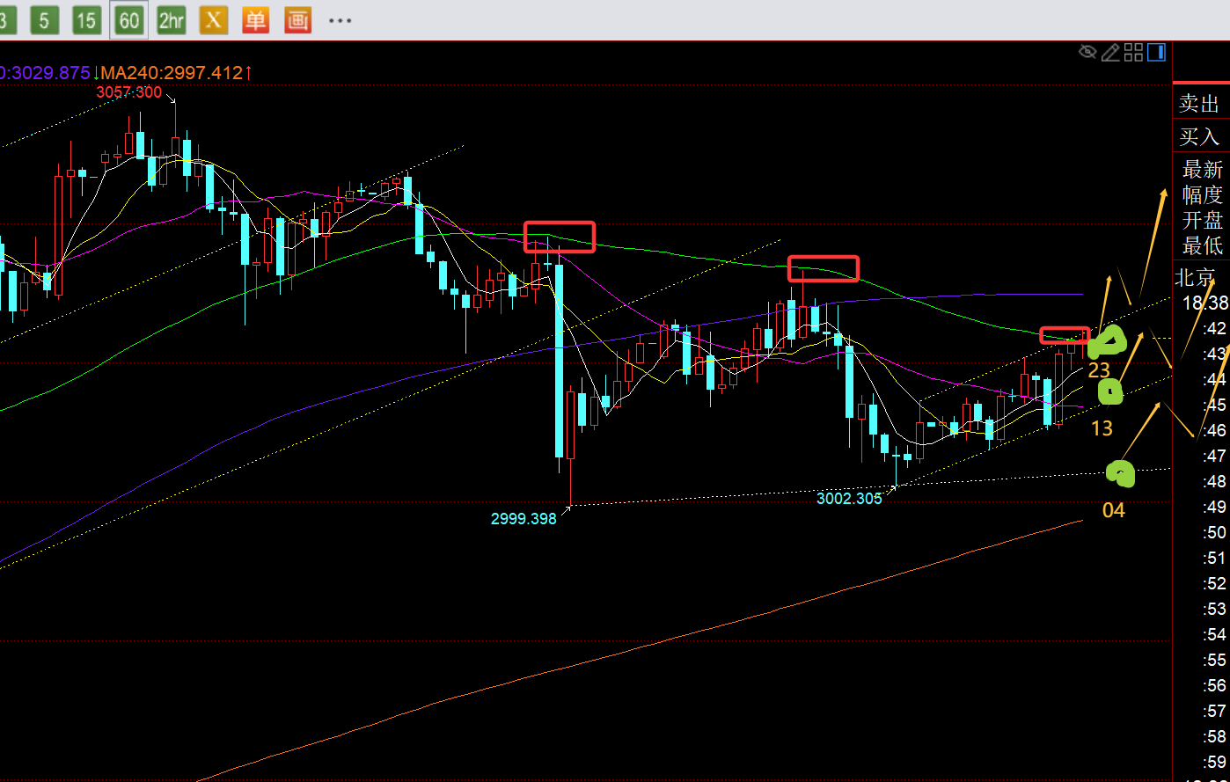Open the 画 drawing tools icon
1230x782 pixels.
tap(298, 20)
